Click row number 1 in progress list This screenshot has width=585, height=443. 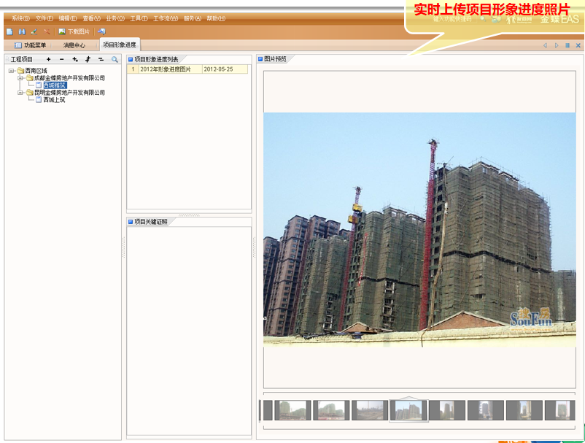tap(133, 69)
